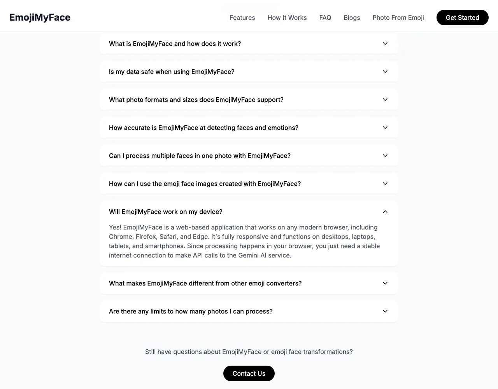Click the Get Started button
This screenshot has width=498, height=389.
tap(463, 18)
